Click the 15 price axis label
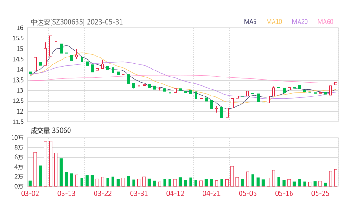Viewport: 343px width, 204px height. pos(20,49)
